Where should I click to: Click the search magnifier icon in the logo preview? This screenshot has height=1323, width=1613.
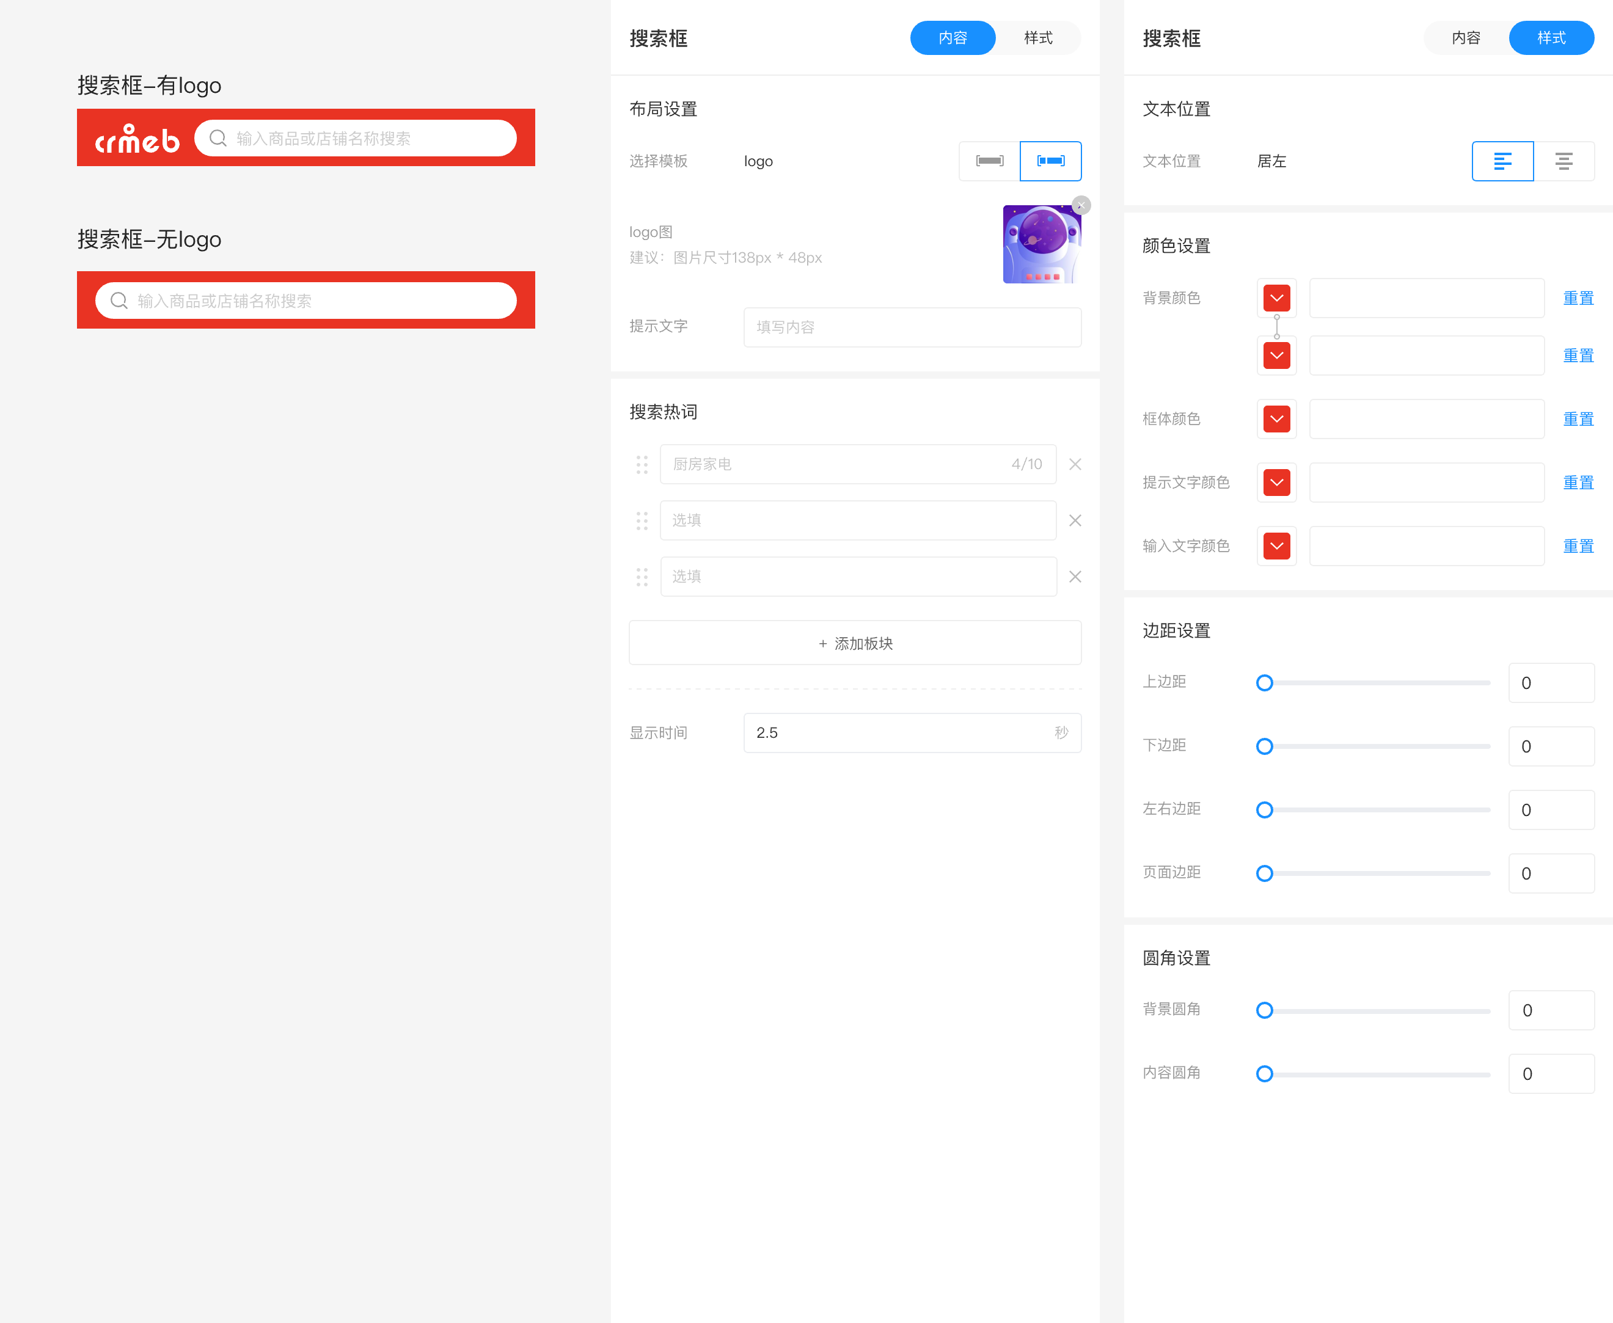pos(218,138)
